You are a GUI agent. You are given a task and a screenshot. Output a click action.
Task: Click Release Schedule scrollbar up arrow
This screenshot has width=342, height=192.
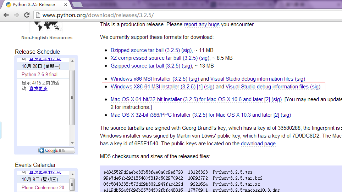click(x=72, y=61)
